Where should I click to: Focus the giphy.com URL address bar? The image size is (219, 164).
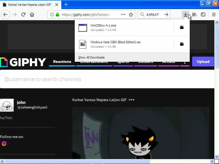pos(86,14)
